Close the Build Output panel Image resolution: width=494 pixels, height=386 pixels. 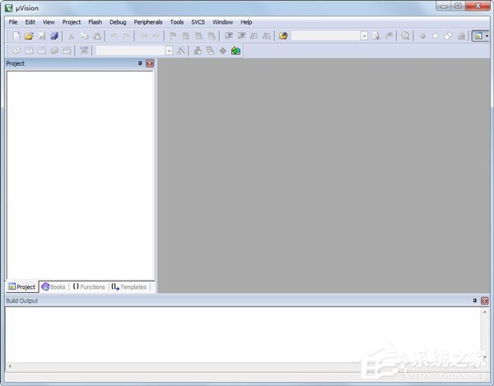[x=485, y=300]
